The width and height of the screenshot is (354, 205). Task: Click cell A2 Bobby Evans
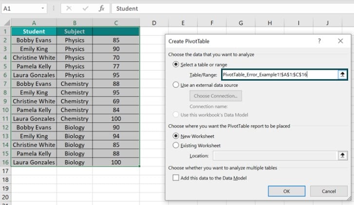click(x=34, y=40)
